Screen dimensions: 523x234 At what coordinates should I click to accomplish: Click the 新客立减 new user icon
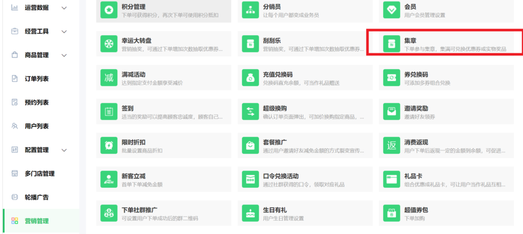click(109, 179)
